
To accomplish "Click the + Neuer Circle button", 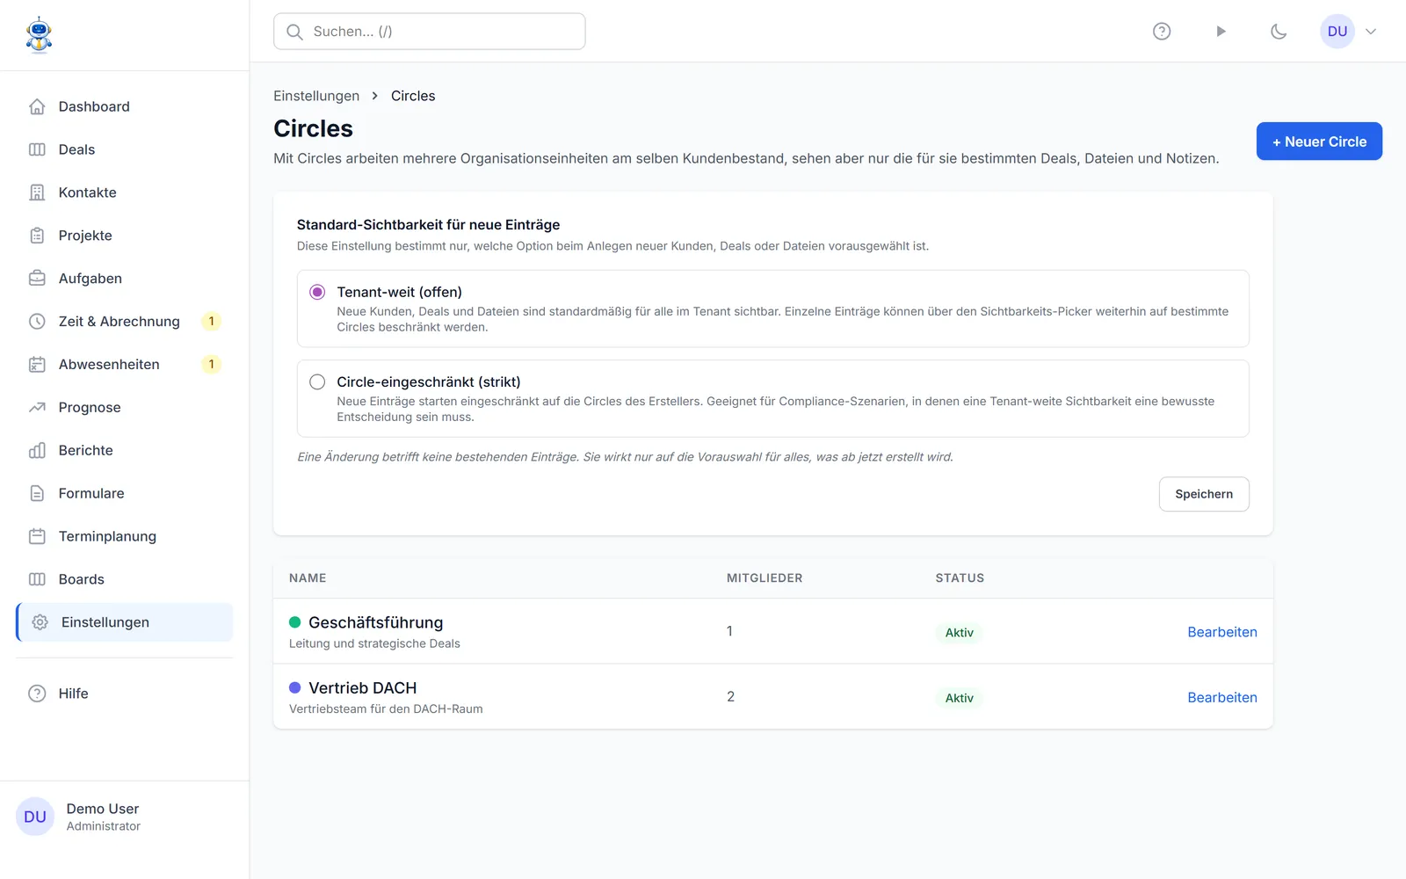I will [x=1319, y=142].
